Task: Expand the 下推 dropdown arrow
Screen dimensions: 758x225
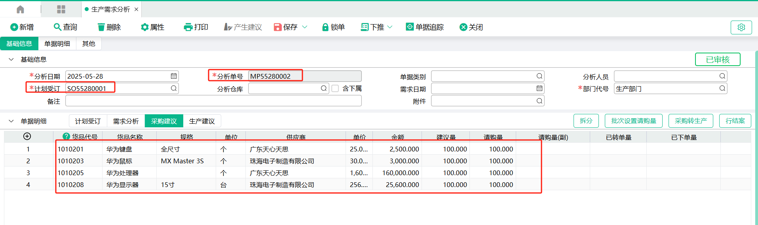Action: coord(390,27)
